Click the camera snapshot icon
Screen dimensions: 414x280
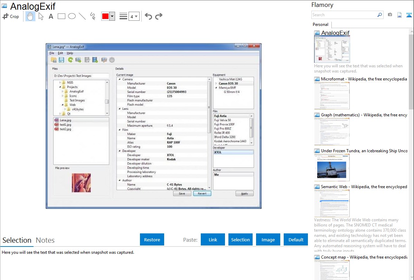(390, 15)
